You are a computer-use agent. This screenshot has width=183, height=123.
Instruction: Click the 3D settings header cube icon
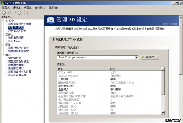(x=50, y=20)
